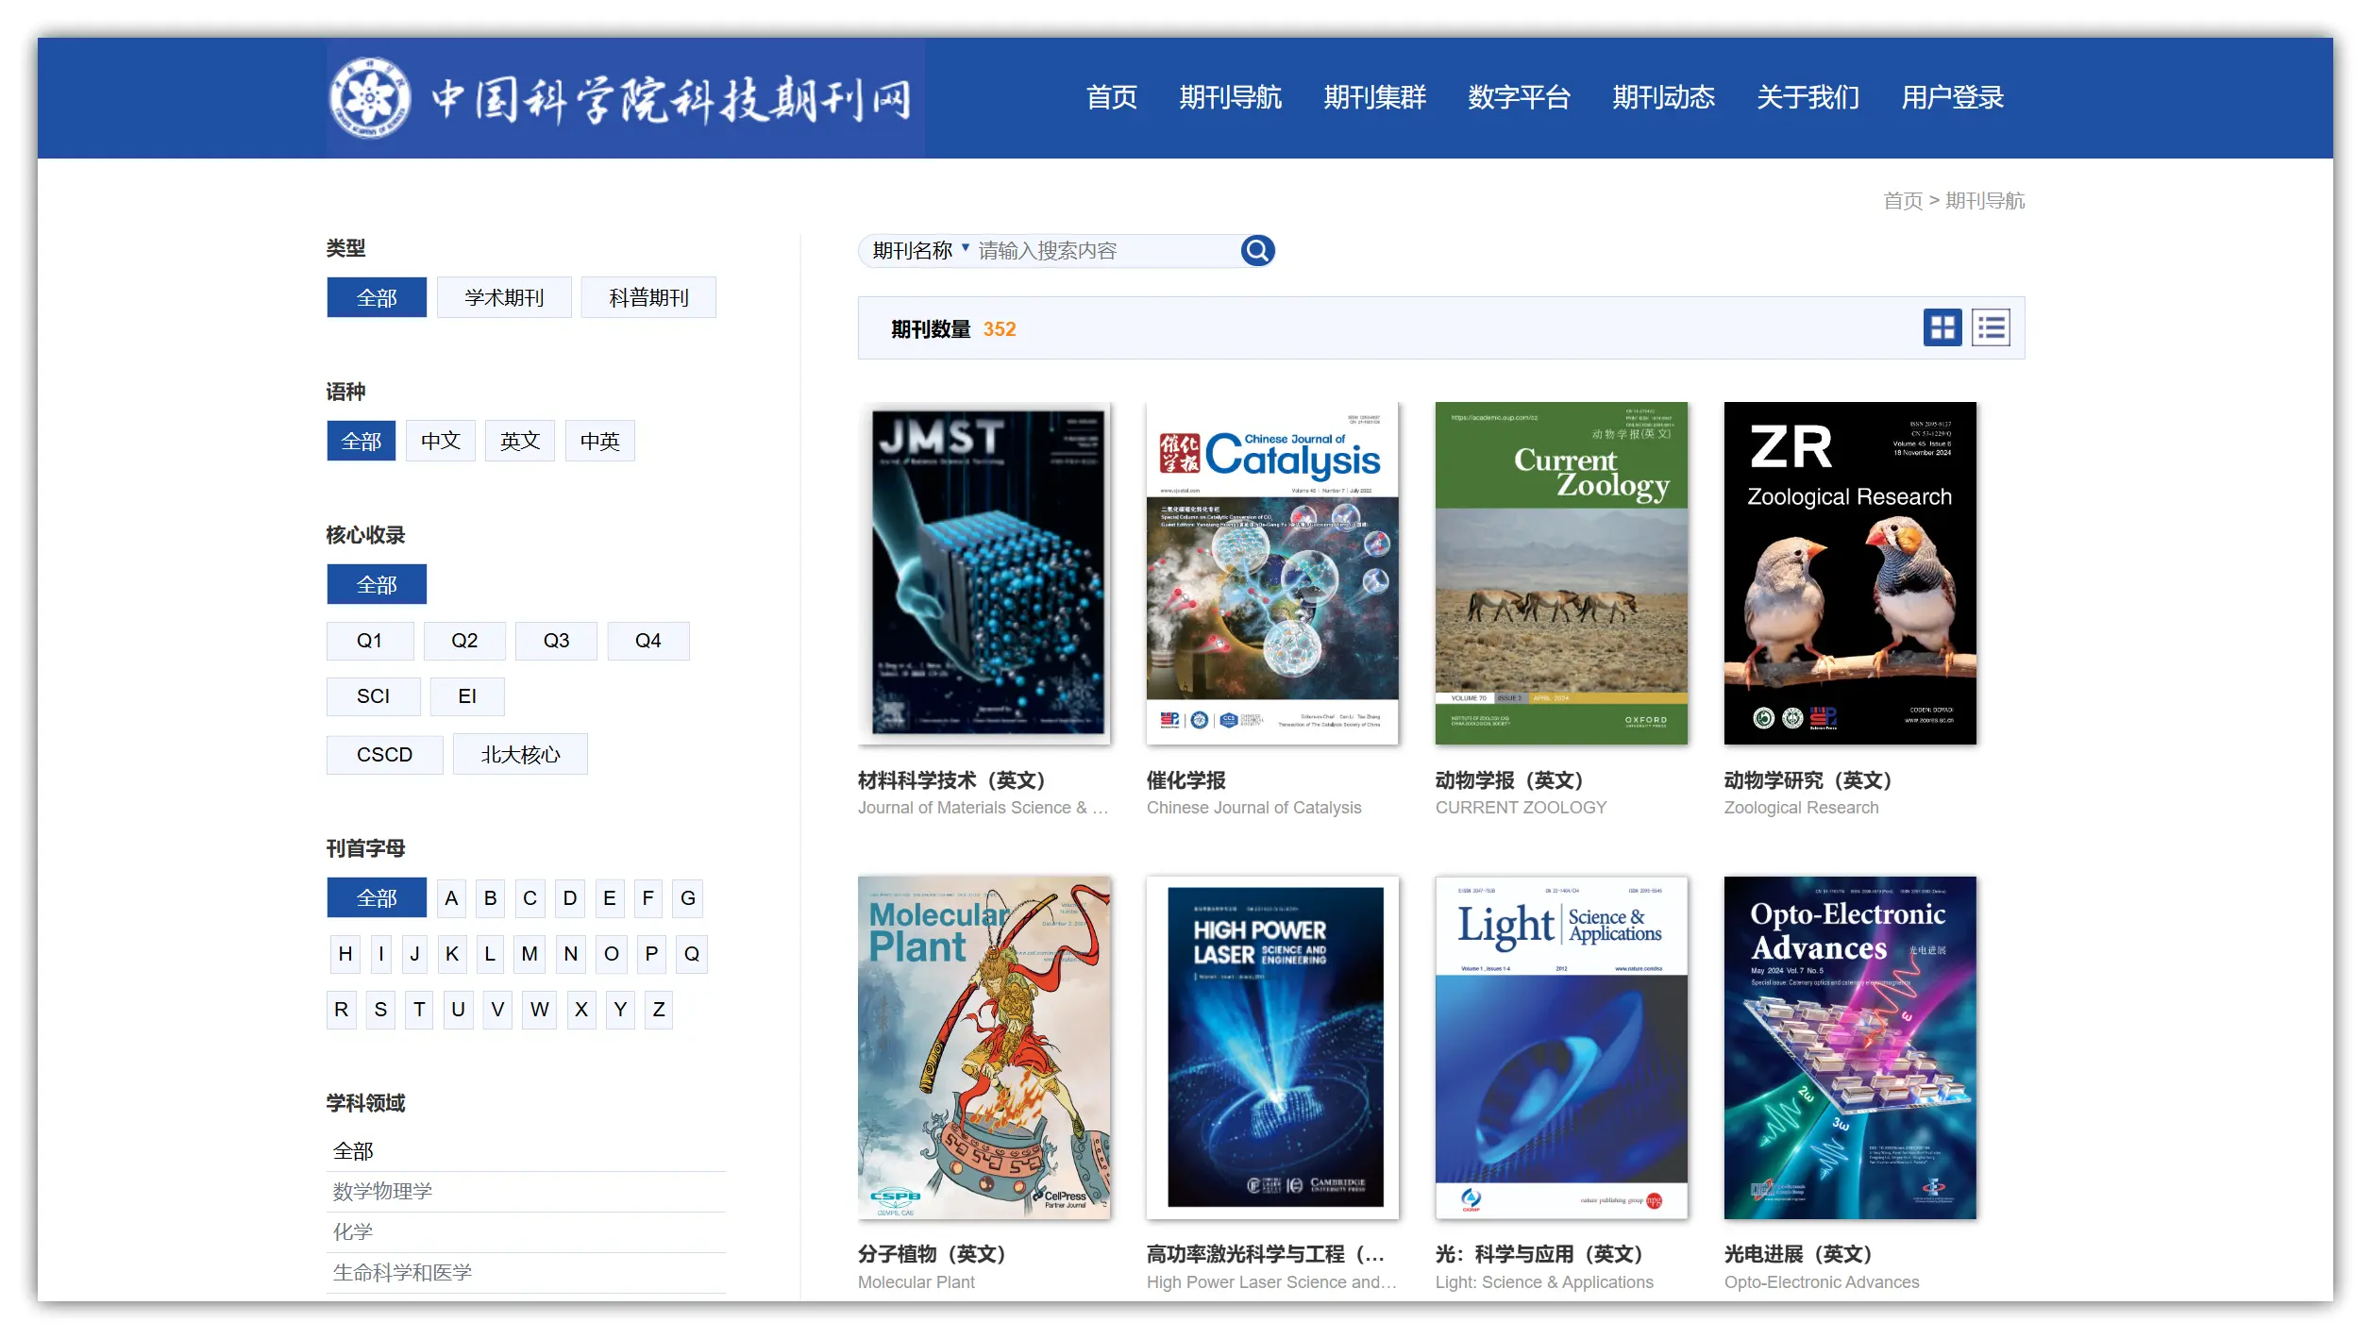Open the 期刊名称 search-field dropdown

(920, 250)
